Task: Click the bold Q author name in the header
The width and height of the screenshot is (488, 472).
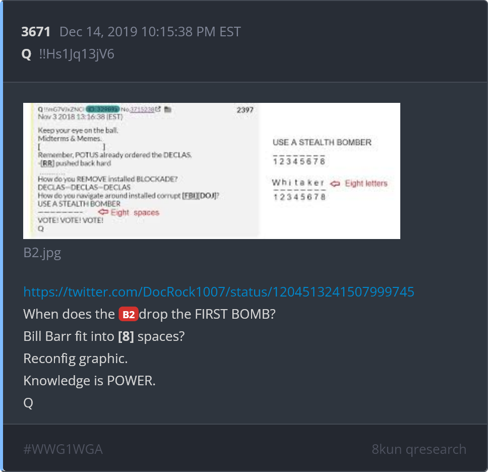Action: (26, 54)
